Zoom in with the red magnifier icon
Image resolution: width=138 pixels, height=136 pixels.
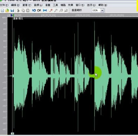click(x=51, y=11)
